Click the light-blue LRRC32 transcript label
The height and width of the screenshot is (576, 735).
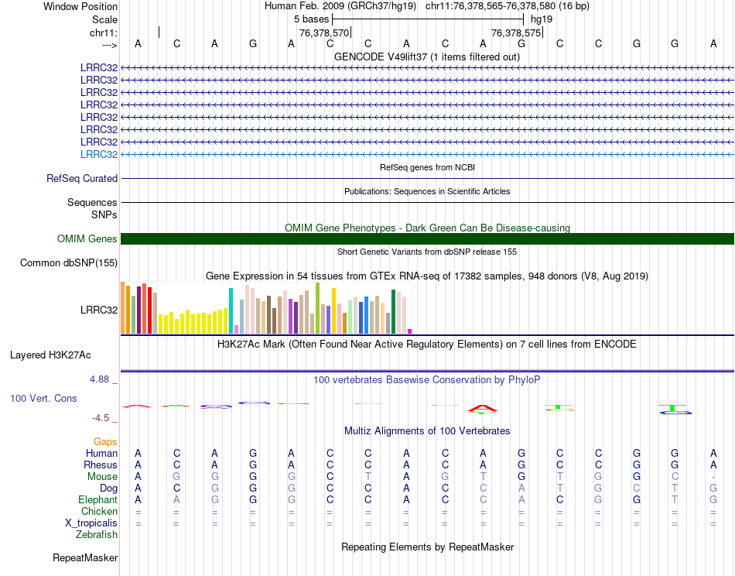pos(99,154)
